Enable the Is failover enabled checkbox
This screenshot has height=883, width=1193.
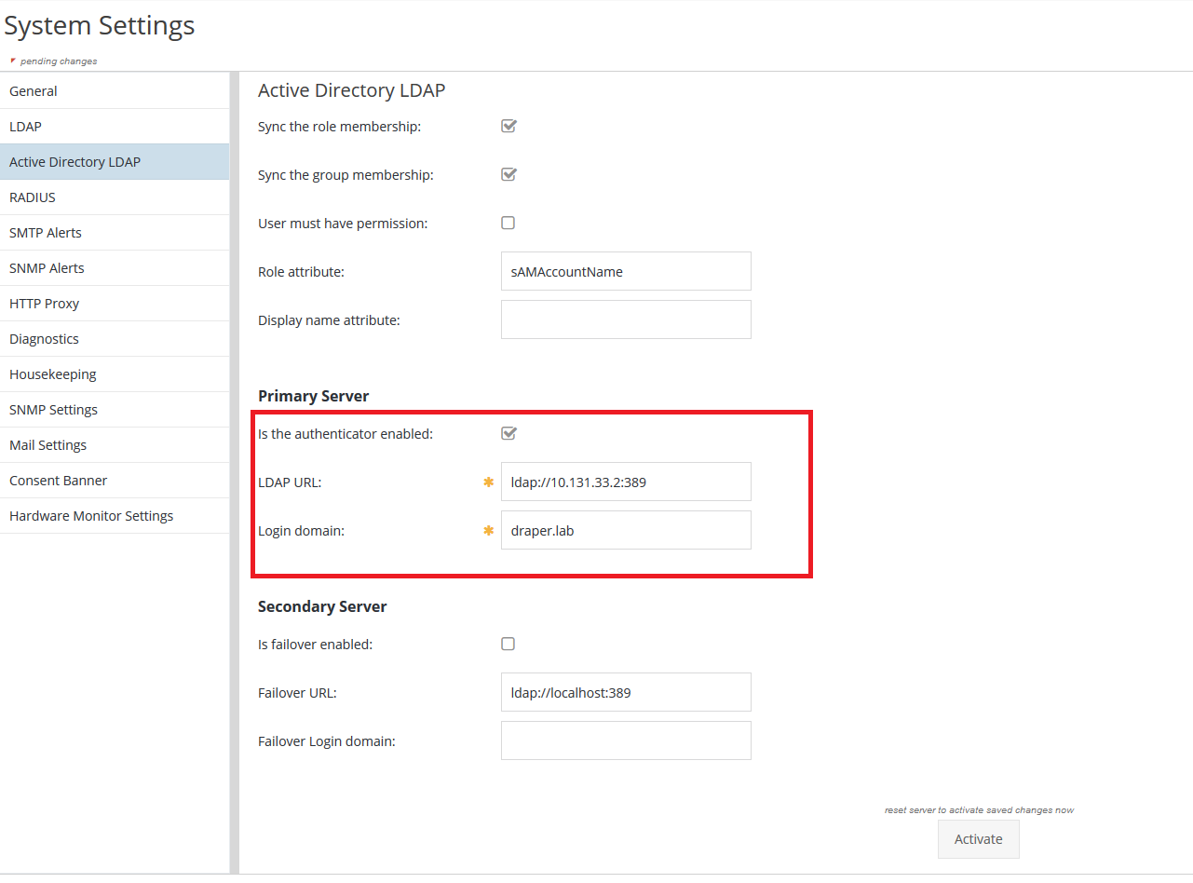[508, 644]
